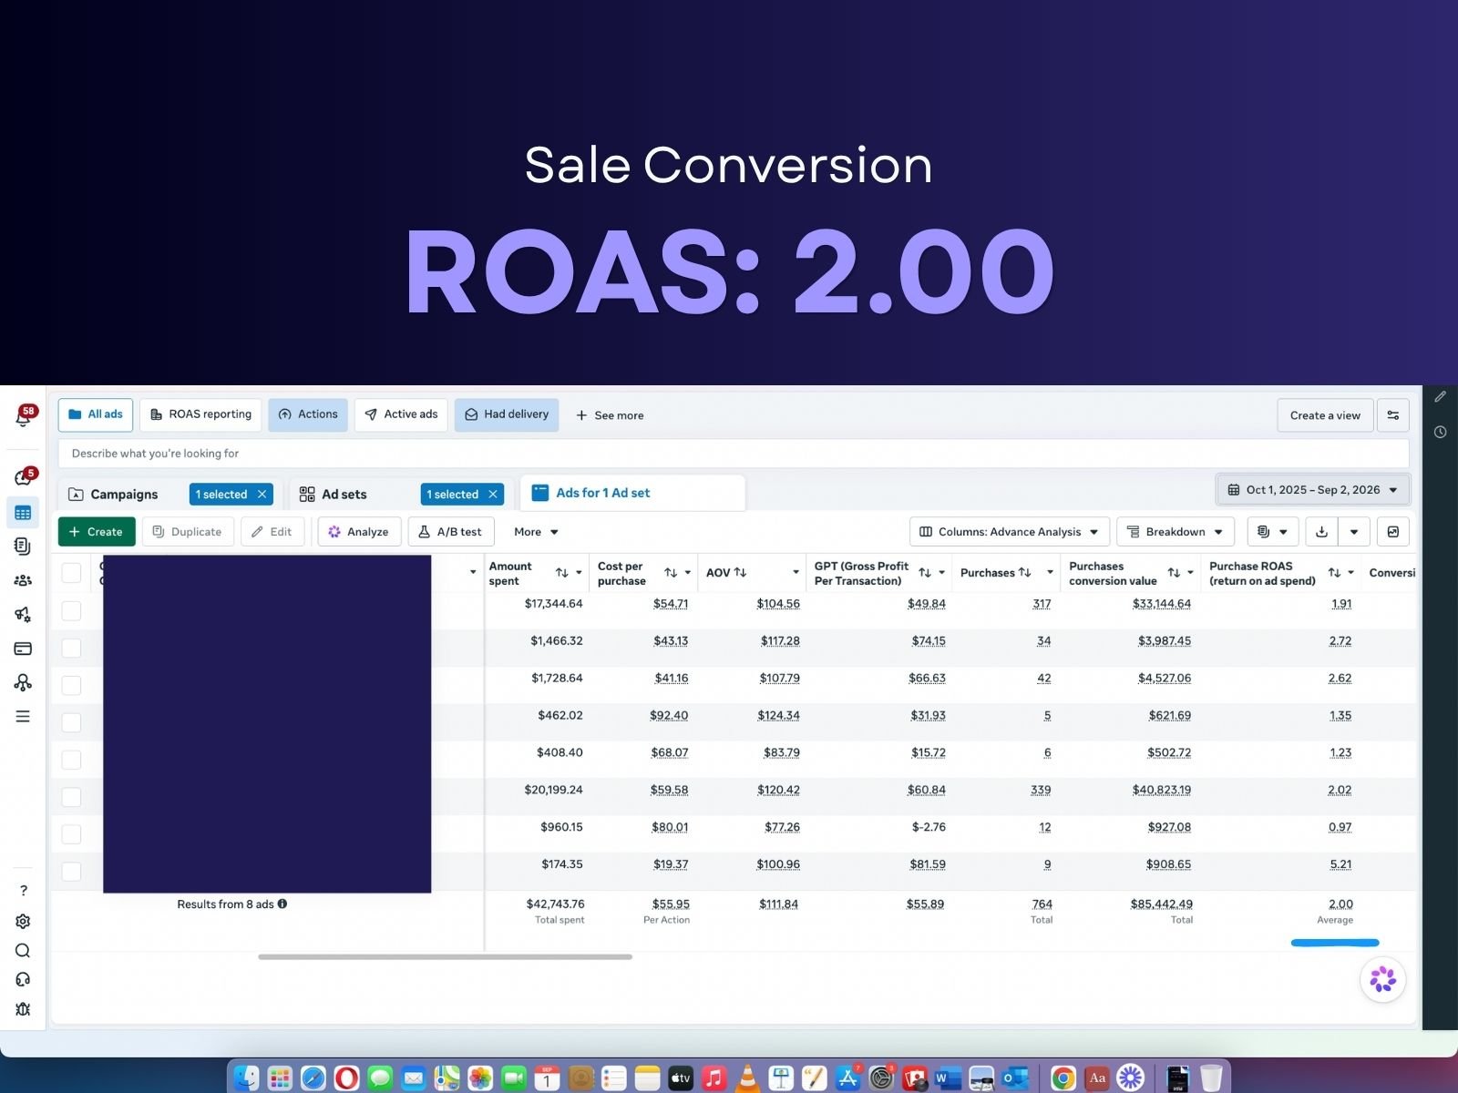Click the charts panel icon beside export
1458x1093 pixels.
(x=1392, y=532)
